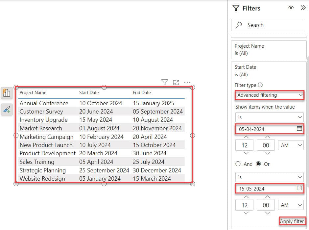Select the Sales Training cell
The image size is (309, 230).
[37, 162]
